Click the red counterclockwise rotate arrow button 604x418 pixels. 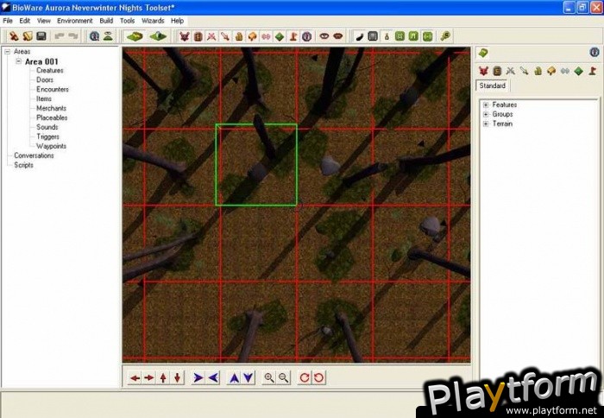click(x=318, y=378)
